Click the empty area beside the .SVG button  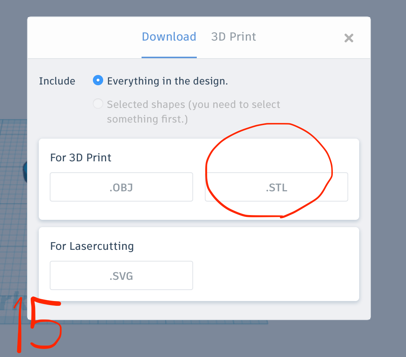click(276, 275)
